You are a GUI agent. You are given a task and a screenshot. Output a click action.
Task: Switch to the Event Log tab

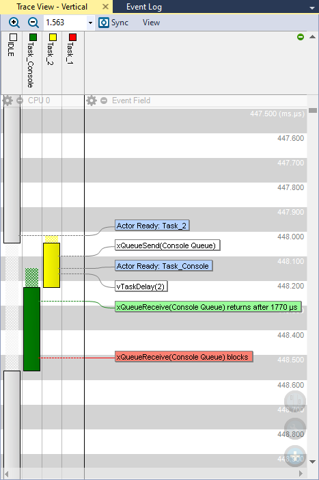[144, 7]
